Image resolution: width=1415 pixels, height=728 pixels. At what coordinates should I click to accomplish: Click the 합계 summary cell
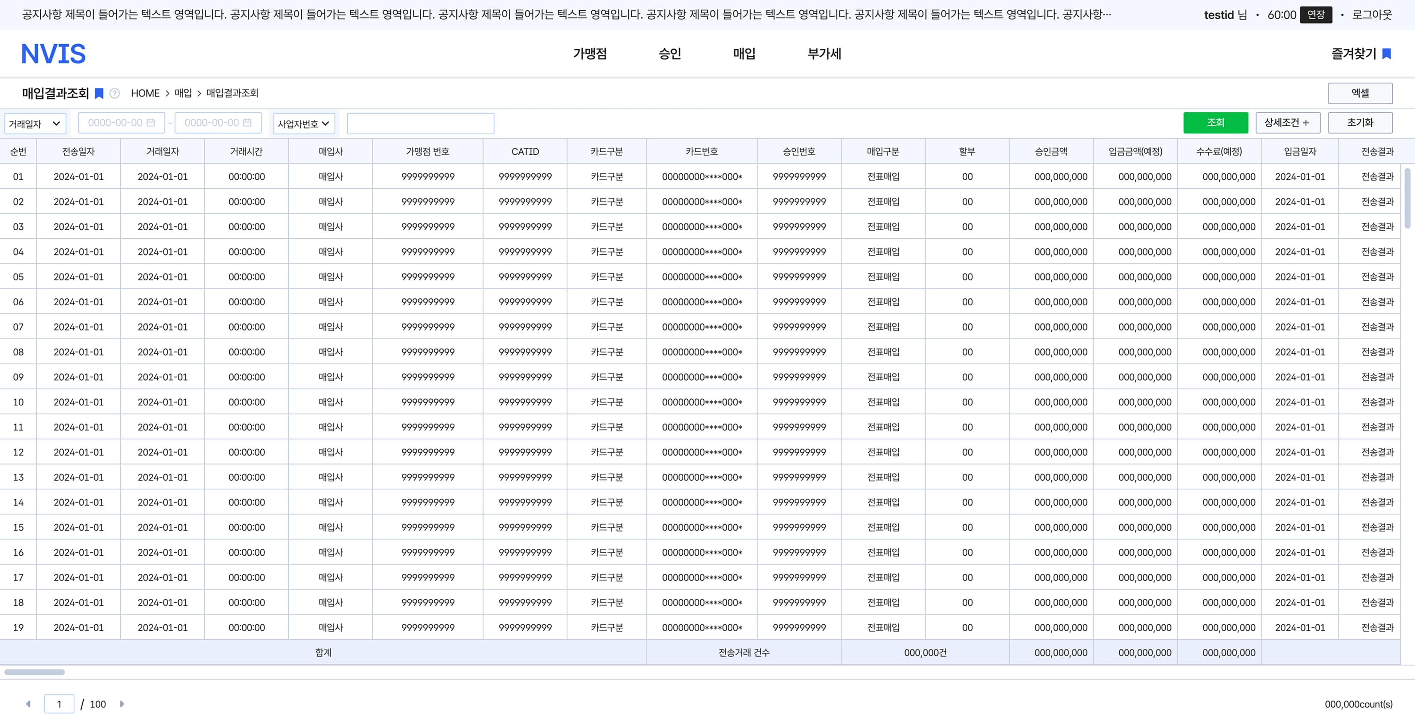tap(323, 653)
